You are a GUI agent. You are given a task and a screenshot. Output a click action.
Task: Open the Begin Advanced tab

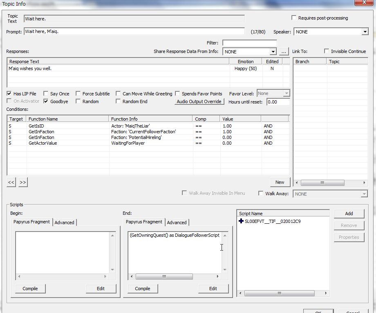click(x=64, y=223)
